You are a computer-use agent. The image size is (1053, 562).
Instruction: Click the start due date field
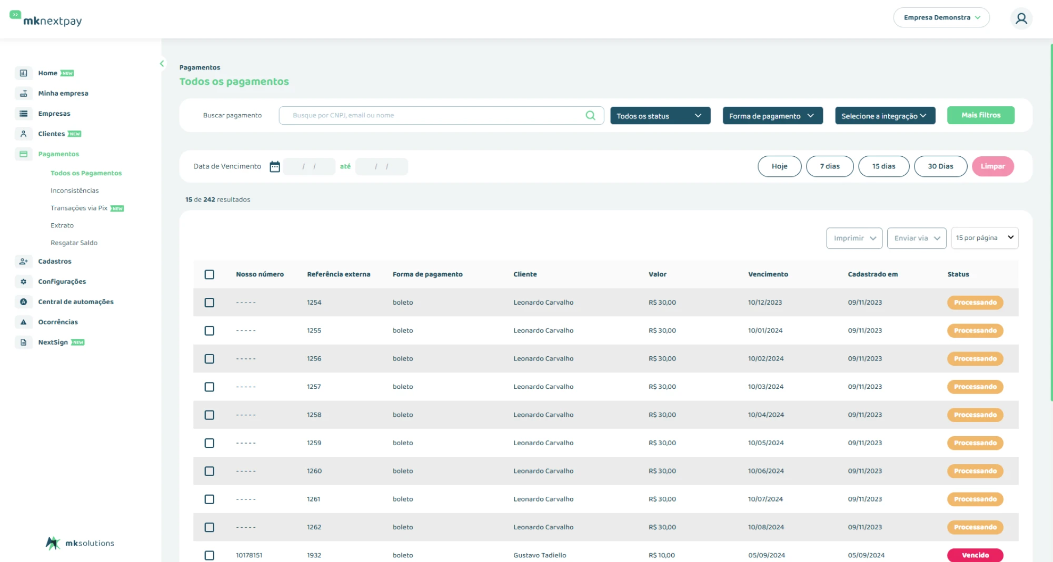(309, 166)
